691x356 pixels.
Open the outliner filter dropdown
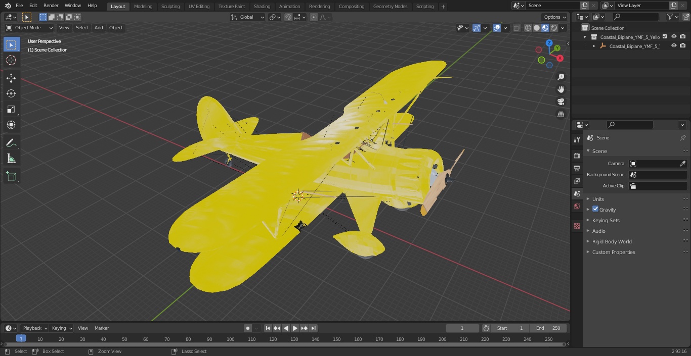click(672, 17)
